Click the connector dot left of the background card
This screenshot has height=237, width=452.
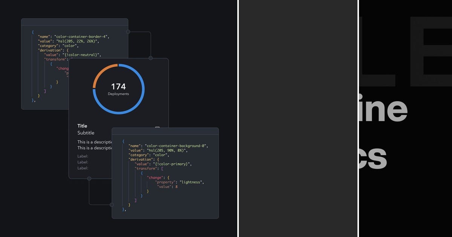coord(111,205)
